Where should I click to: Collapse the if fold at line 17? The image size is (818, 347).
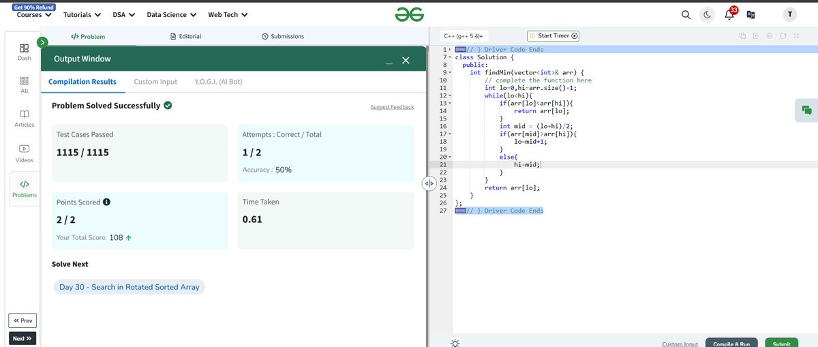pyautogui.click(x=450, y=134)
